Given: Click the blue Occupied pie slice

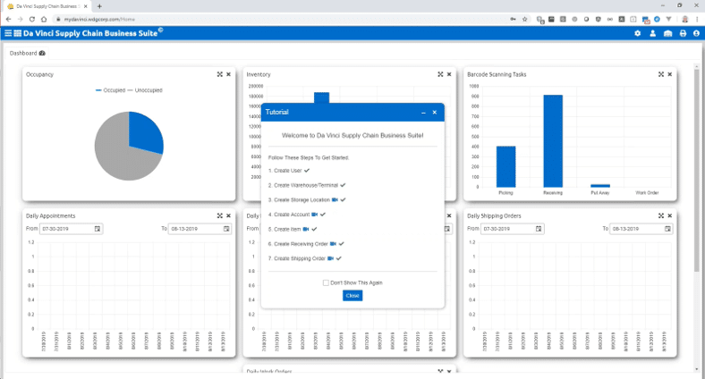Looking at the screenshot, I should pyautogui.click(x=143, y=132).
